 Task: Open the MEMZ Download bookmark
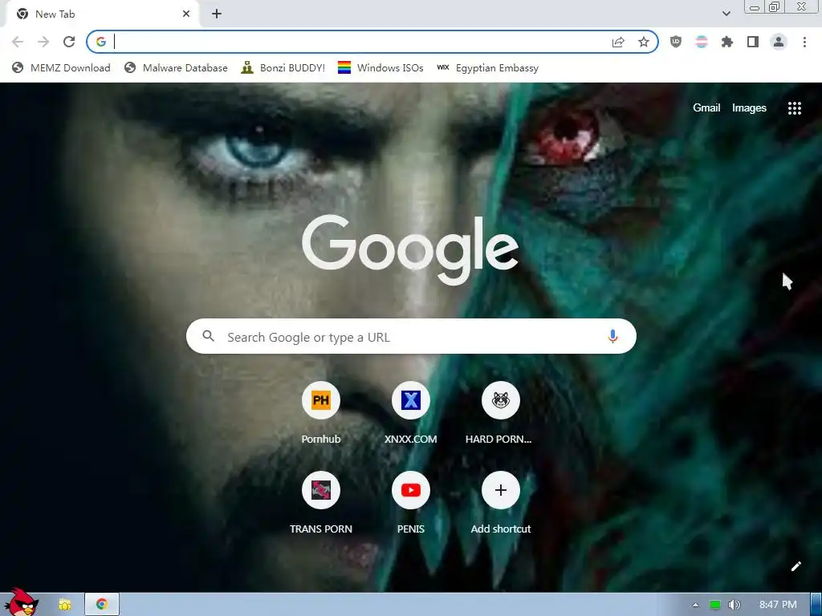tap(61, 67)
